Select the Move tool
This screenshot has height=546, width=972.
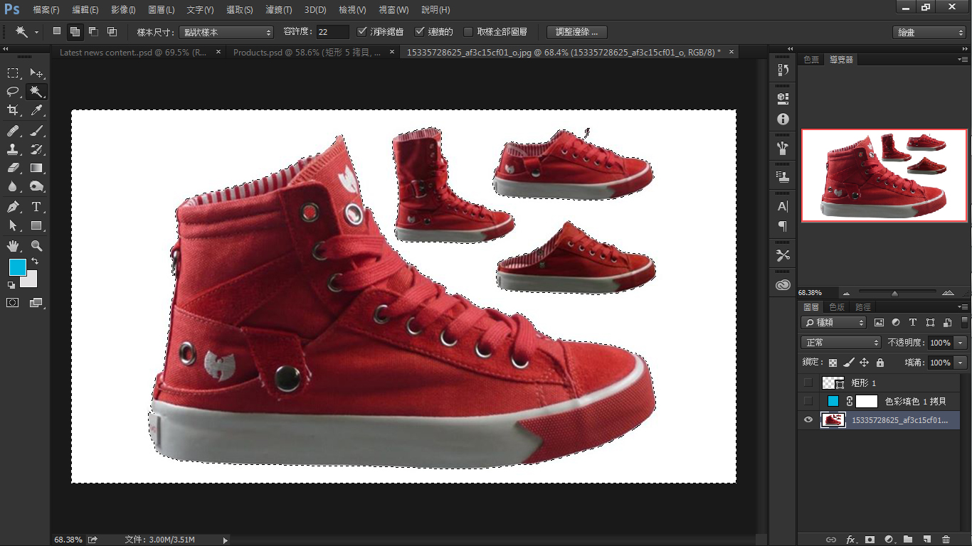coord(36,73)
